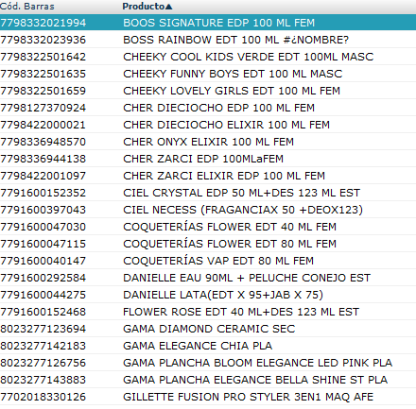The image size is (416, 409).
Task: Click CHER DIECIOCHO EDP 100 ML FEM
Action: coord(208,108)
